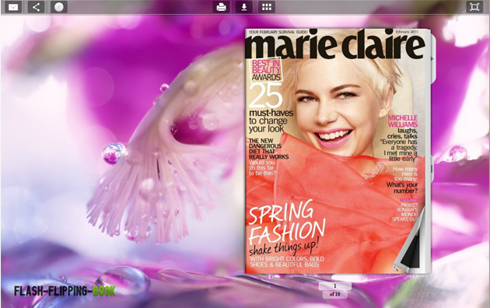This screenshot has width=490, height=308.
Task: Click 'marie claire' masthead title
Action: (x=334, y=44)
